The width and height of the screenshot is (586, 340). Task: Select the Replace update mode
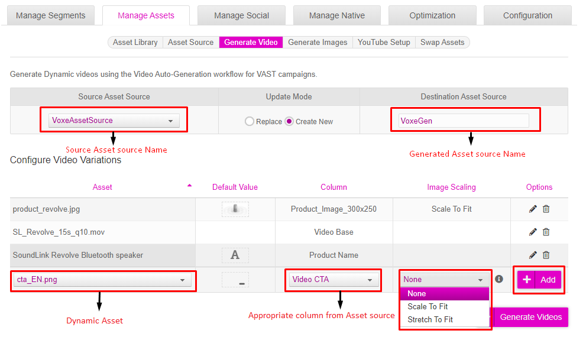point(250,121)
